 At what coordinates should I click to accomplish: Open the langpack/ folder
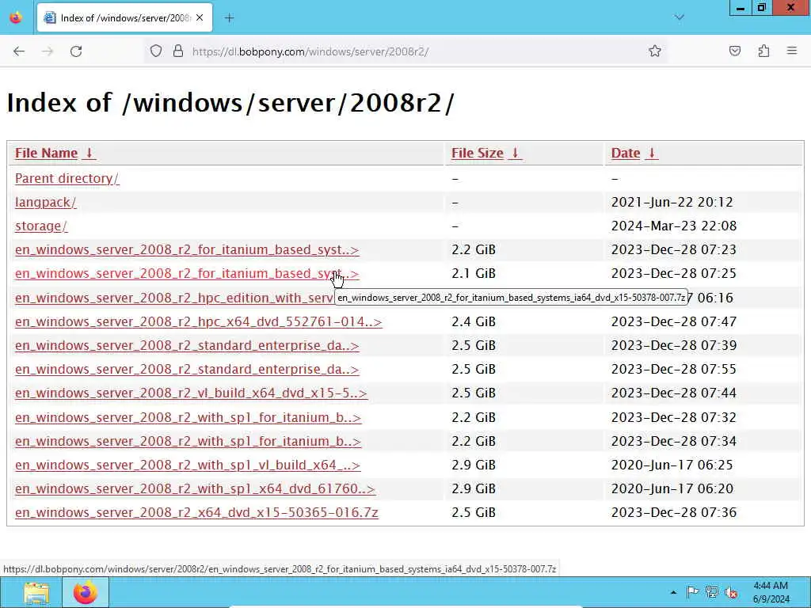[x=45, y=202]
